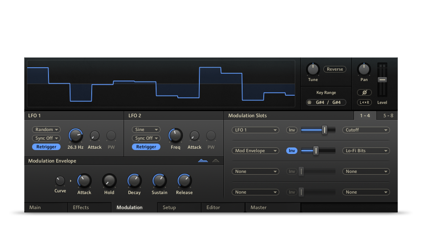Image resolution: width=422 pixels, height=240 pixels.
Task: Click the MIDI learn icon in Key Range
Action: [309, 103]
